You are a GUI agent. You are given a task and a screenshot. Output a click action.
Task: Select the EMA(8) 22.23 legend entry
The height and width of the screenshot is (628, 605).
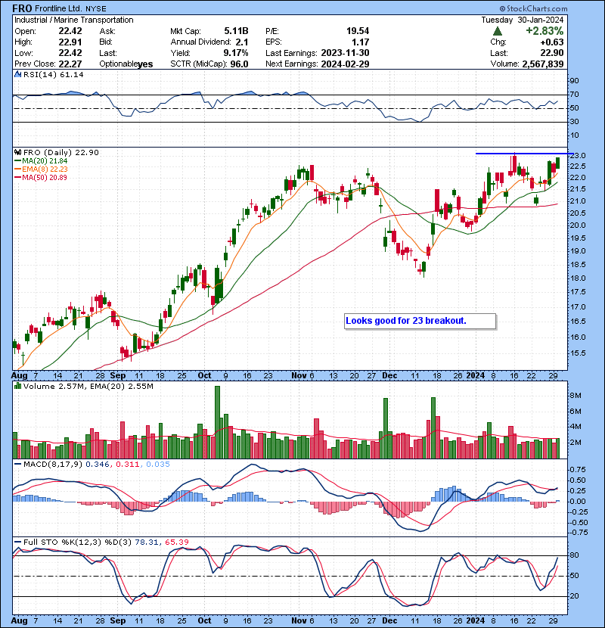(x=42, y=169)
